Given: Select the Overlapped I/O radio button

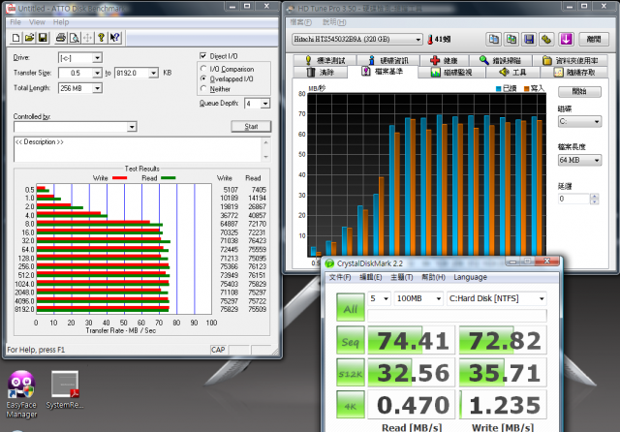Looking at the screenshot, I should coord(203,78).
